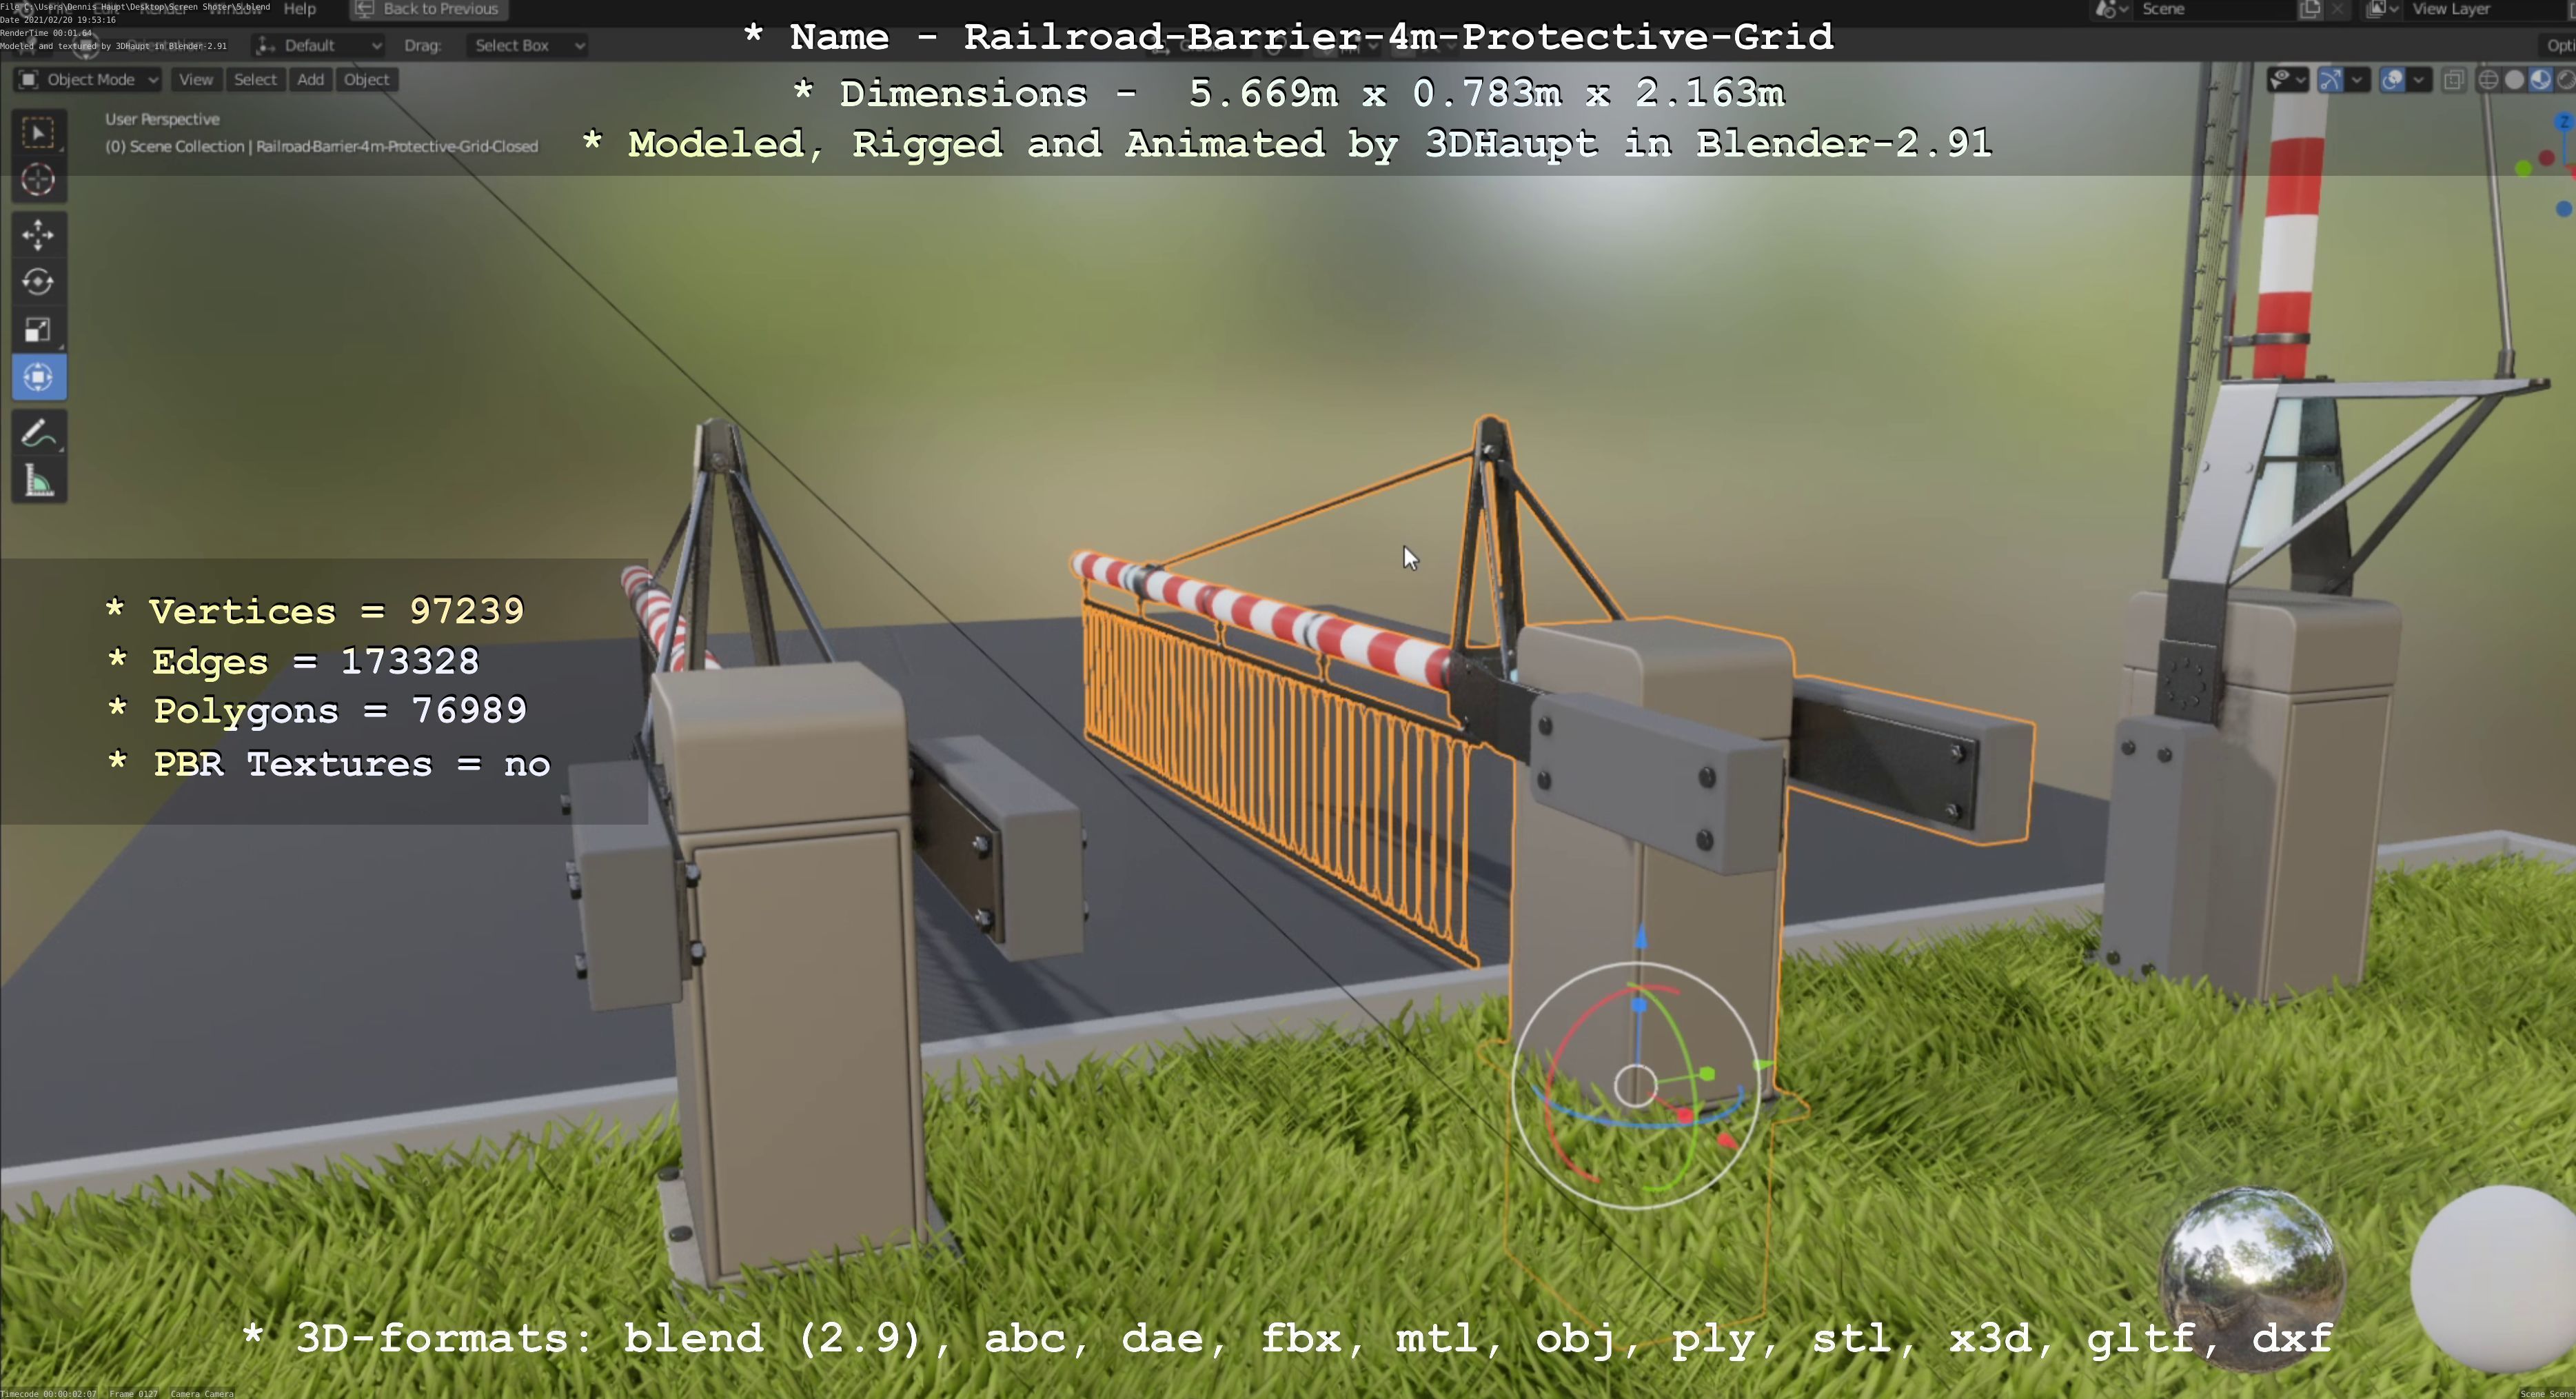Open the Object Mode dropdown
The image size is (2576, 1399).
tap(88, 80)
